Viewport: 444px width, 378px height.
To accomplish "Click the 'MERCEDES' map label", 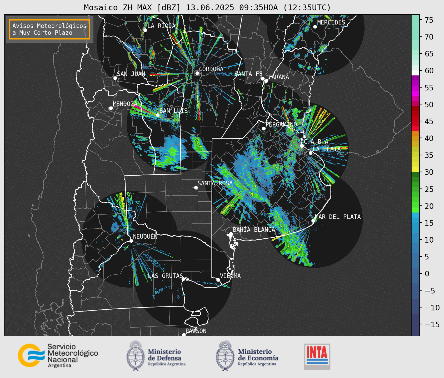I will [331, 23].
